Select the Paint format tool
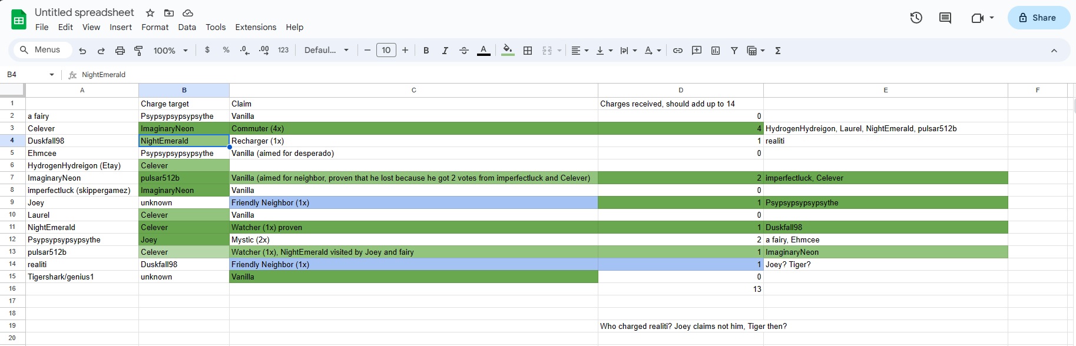The image size is (1076, 346). 139,51
